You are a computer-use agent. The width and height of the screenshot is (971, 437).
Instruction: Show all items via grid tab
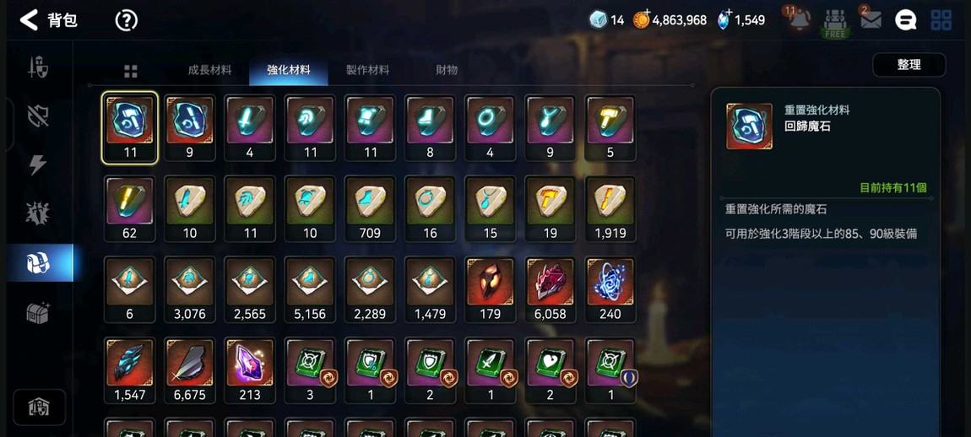click(131, 71)
